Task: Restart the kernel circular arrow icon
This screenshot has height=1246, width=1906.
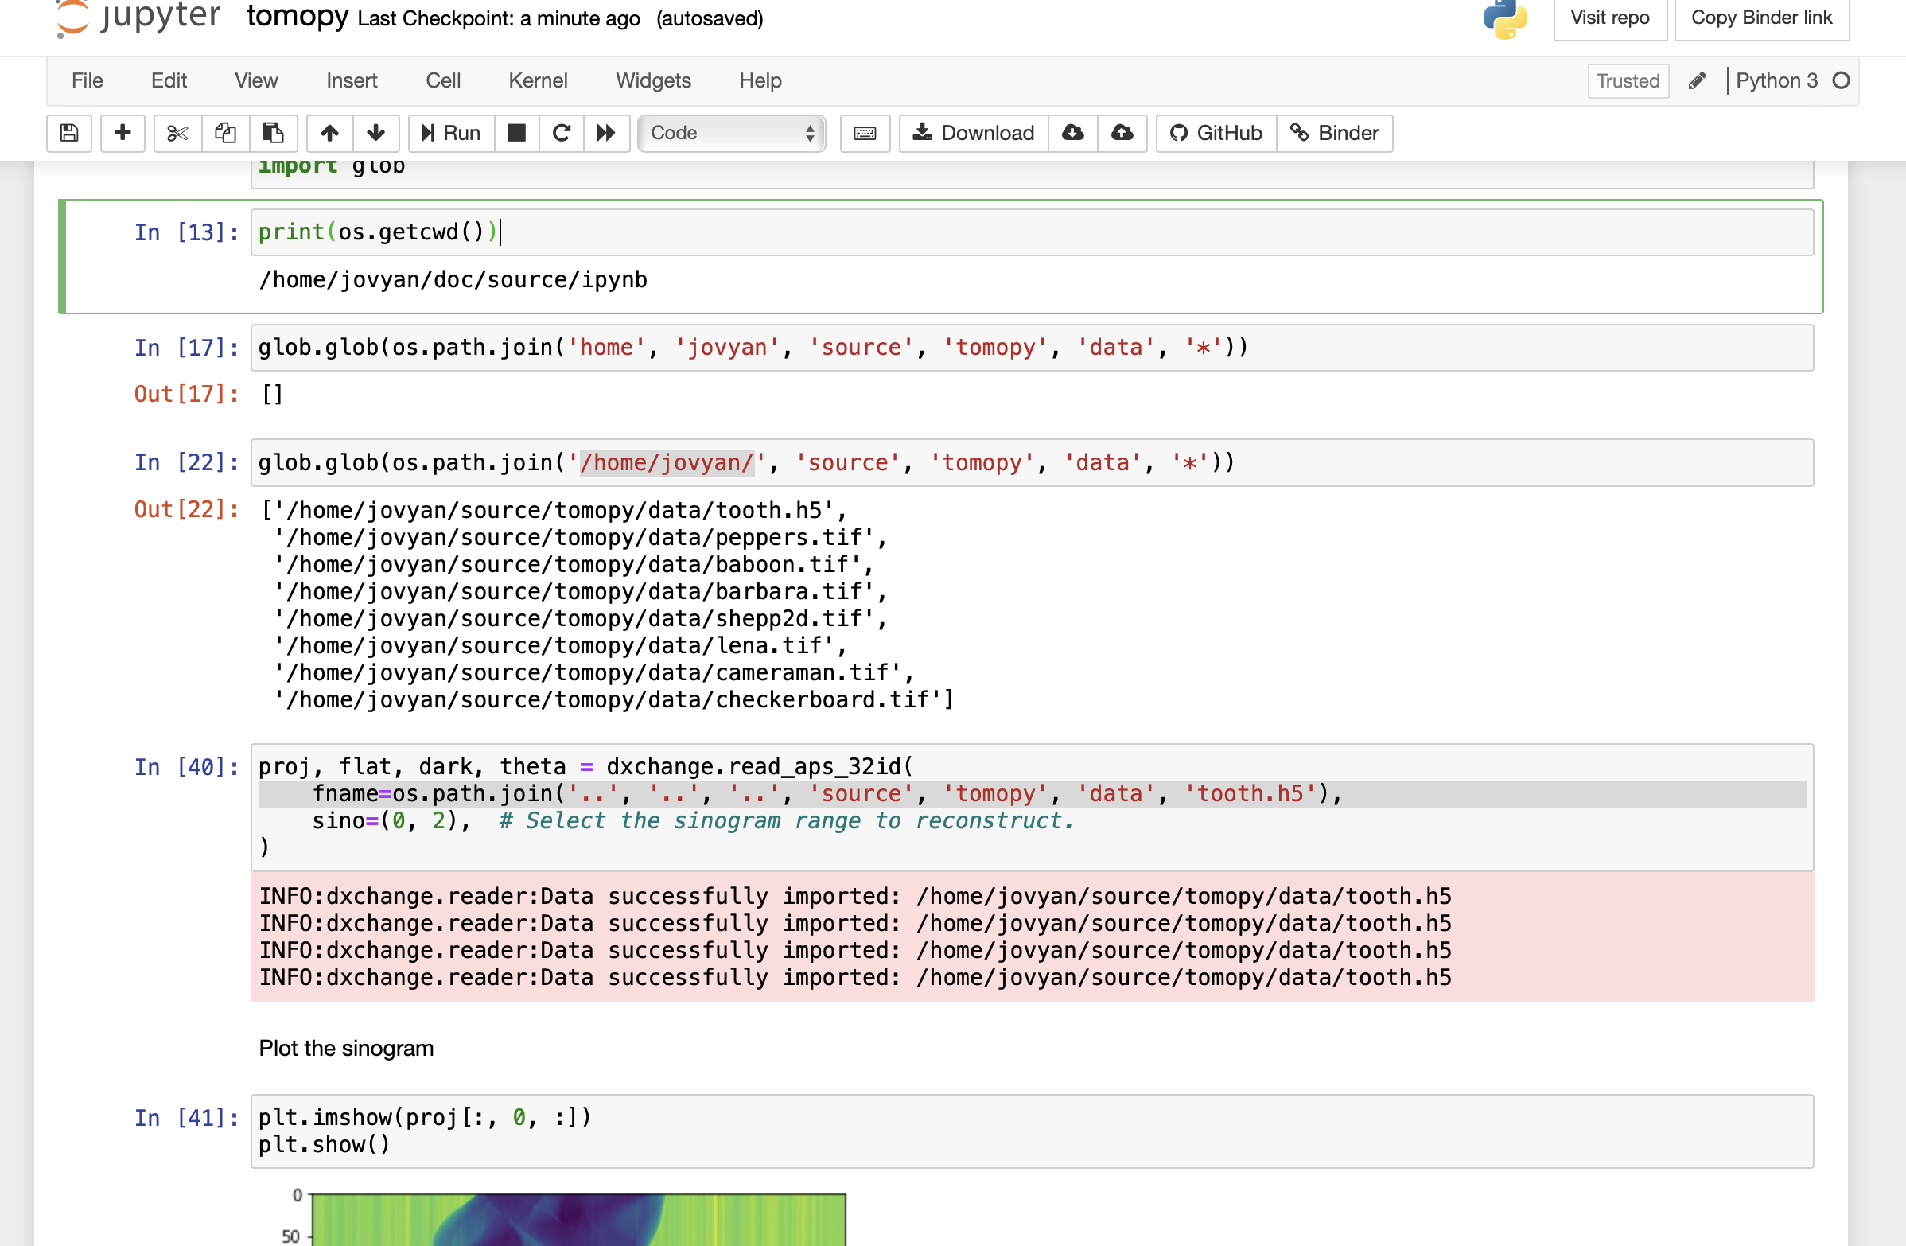Action: pyautogui.click(x=562, y=133)
